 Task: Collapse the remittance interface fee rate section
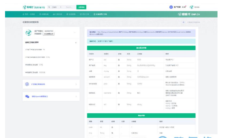point(76,42)
